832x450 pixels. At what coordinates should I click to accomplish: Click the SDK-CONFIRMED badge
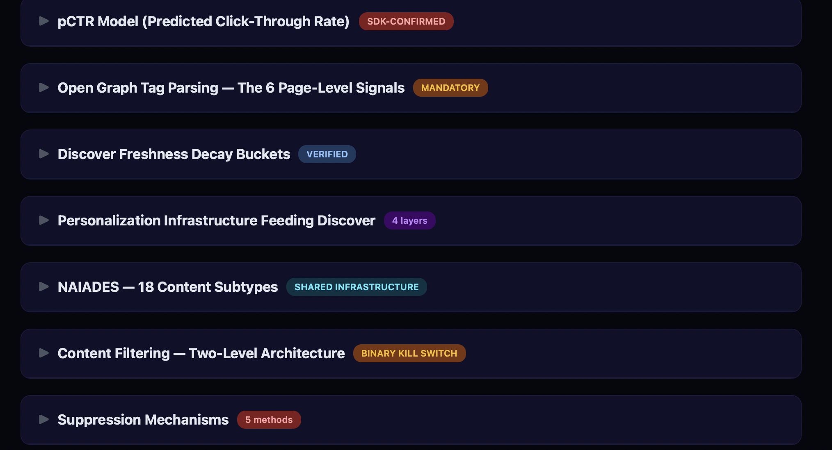tap(406, 21)
